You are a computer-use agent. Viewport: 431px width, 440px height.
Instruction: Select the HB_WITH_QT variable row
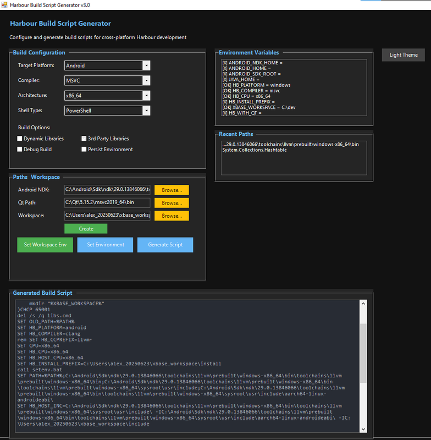294,113
